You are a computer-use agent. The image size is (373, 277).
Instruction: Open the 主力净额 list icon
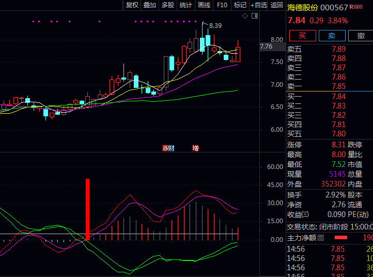coord(321,238)
